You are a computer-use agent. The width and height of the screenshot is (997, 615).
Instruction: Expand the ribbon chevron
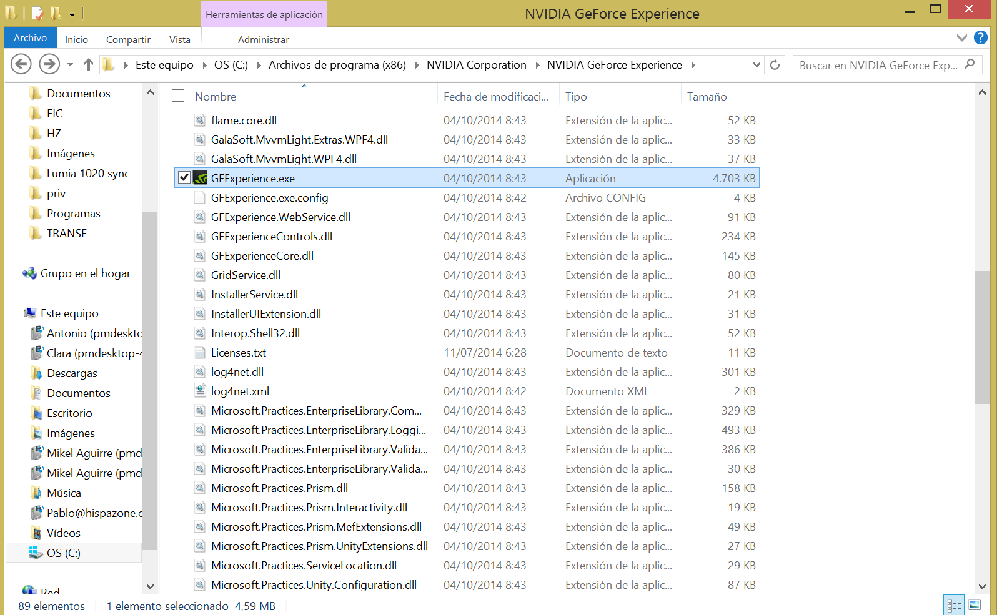tap(962, 38)
